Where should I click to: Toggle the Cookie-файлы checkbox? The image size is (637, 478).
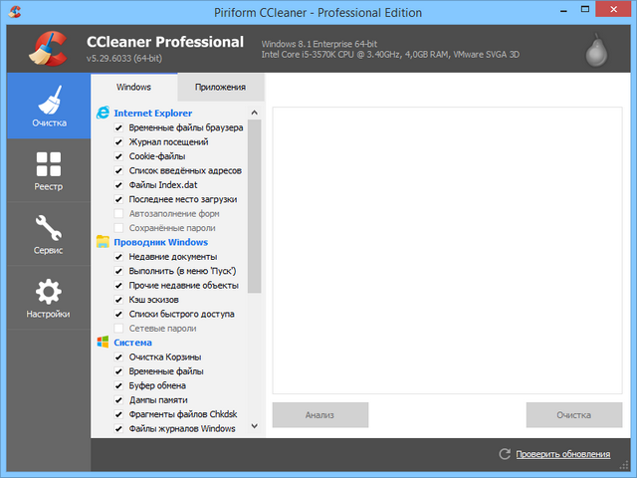point(118,156)
